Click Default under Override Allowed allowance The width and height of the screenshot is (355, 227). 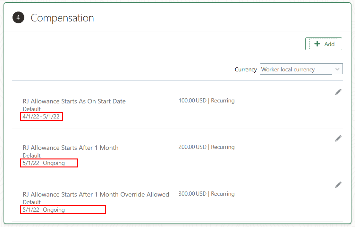click(x=32, y=202)
